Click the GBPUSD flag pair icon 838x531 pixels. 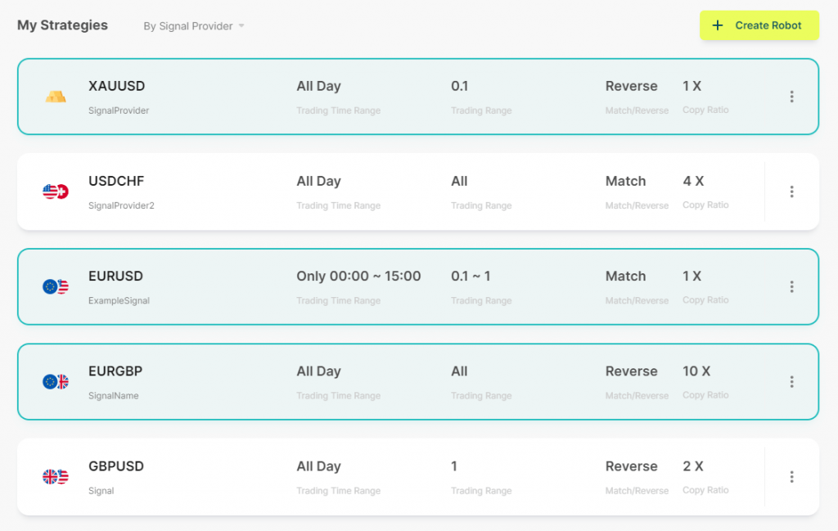coord(56,476)
